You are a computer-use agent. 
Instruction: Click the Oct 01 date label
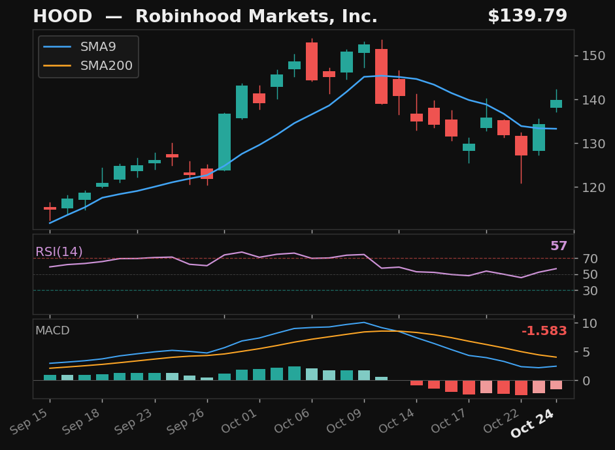(240, 421)
